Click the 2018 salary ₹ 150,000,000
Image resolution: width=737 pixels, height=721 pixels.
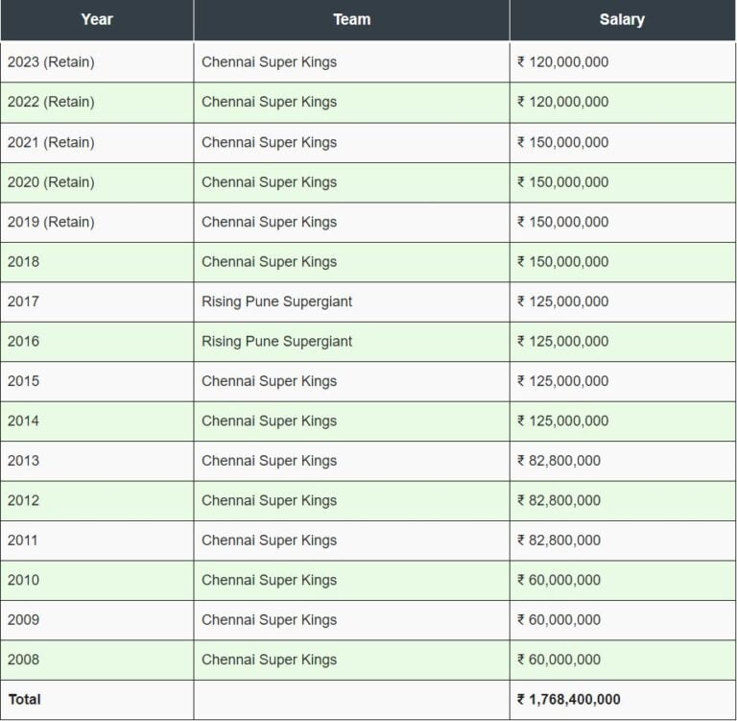tap(563, 262)
